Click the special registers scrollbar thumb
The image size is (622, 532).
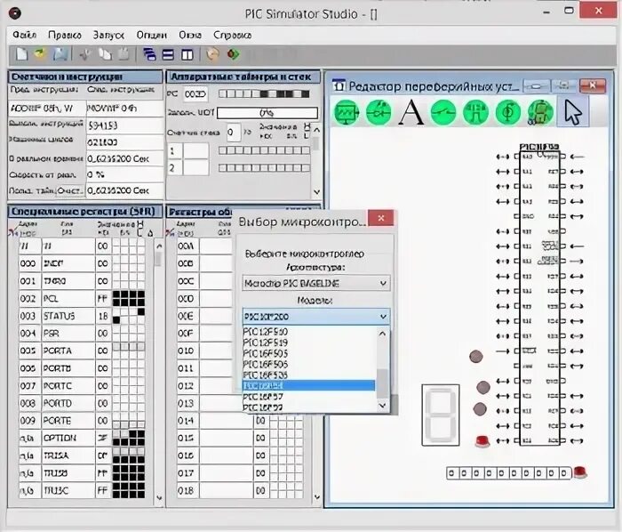[158, 260]
